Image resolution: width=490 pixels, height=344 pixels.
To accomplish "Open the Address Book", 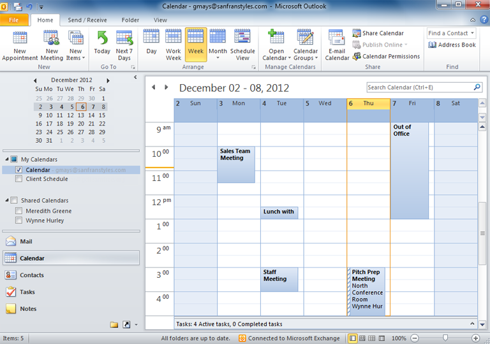I will click(452, 45).
